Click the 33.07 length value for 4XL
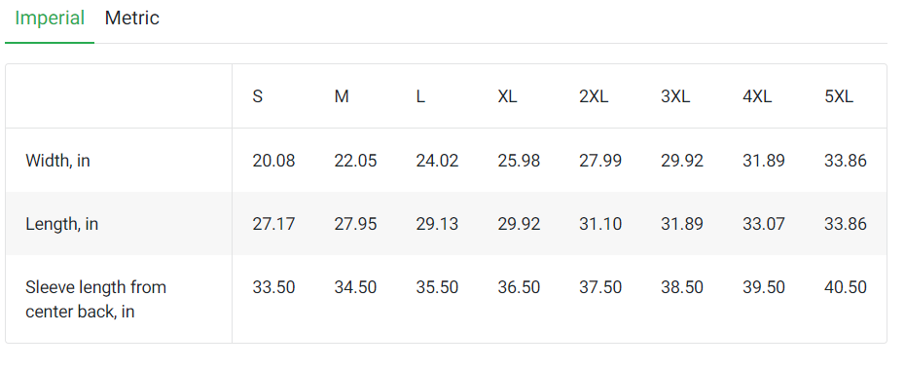The image size is (905, 370). tap(764, 224)
